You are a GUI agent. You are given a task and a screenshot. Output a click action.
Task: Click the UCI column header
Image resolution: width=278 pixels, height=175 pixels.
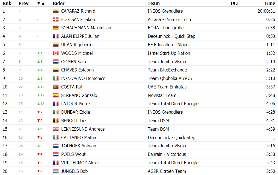(x=235, y=3)
